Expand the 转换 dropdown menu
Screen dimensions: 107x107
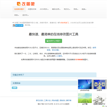click(17, 15)
